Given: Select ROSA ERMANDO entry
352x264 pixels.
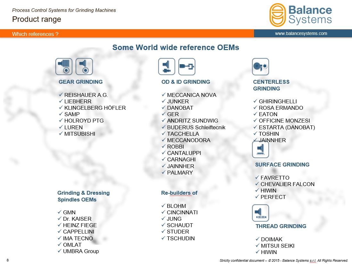Looking at the screenshot, I should tap(281, 108).
